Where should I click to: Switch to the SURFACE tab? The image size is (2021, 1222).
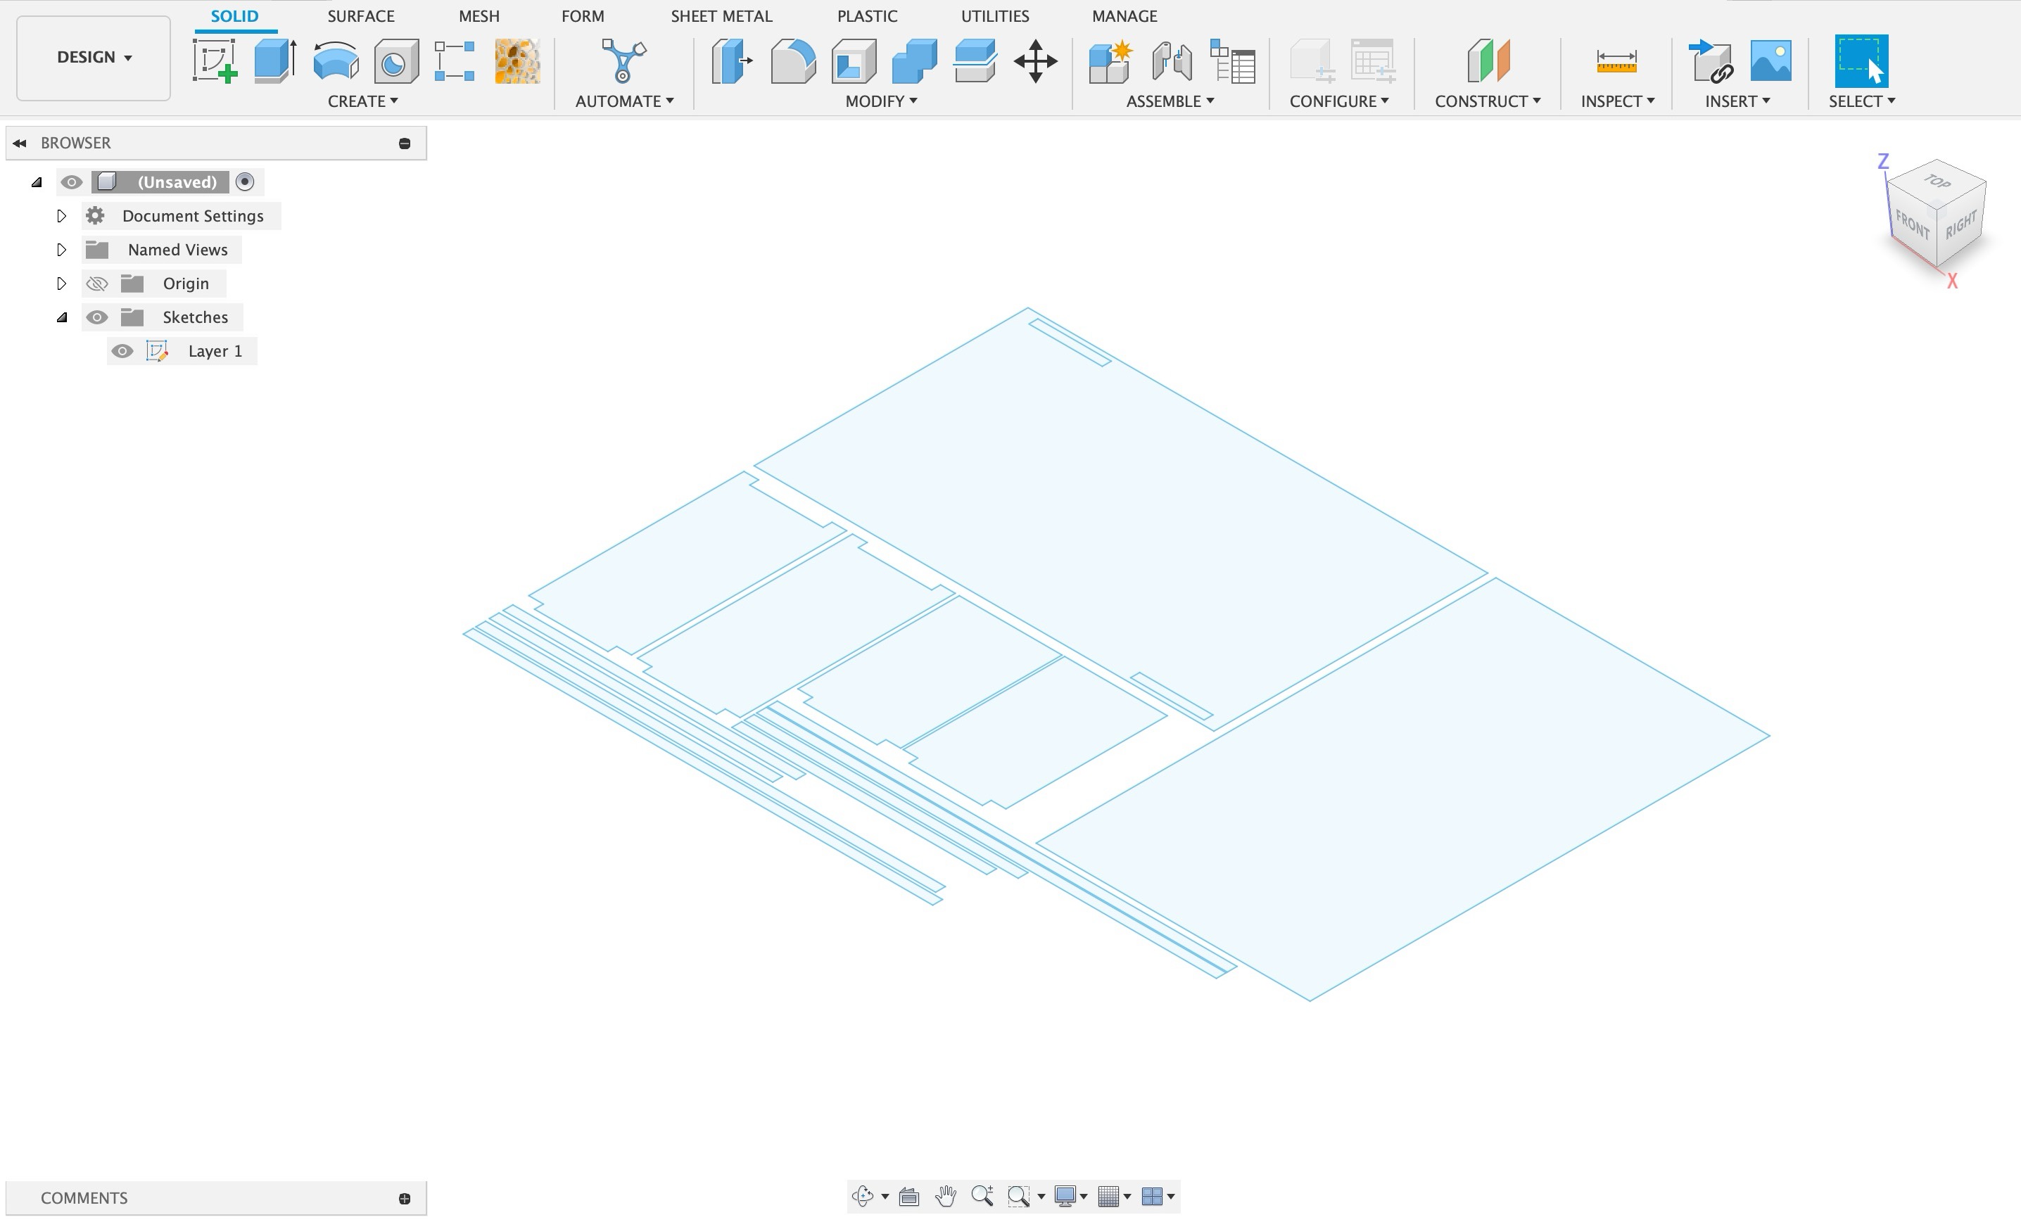point(361,16)
